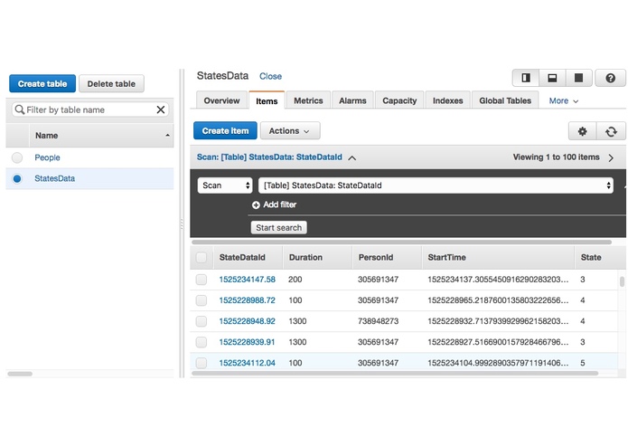This screenshot has width=628, height=447.
Task: Check the row 1525234147.58 checkbox
Action: coord(202,280)
